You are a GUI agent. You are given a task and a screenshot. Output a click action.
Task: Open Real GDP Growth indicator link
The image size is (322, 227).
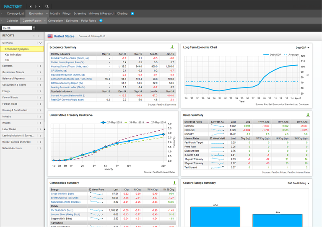(x=67, y=100)
